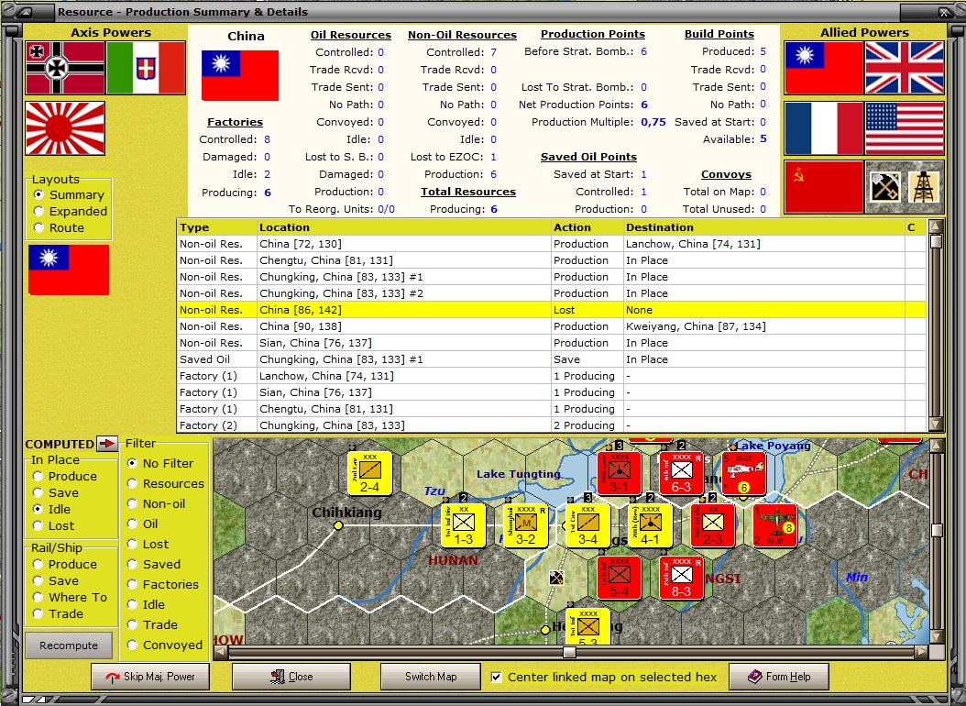Select Trade under Rail/Ship
Viewport: 966px width, 706px height.
tap(58, 614)
